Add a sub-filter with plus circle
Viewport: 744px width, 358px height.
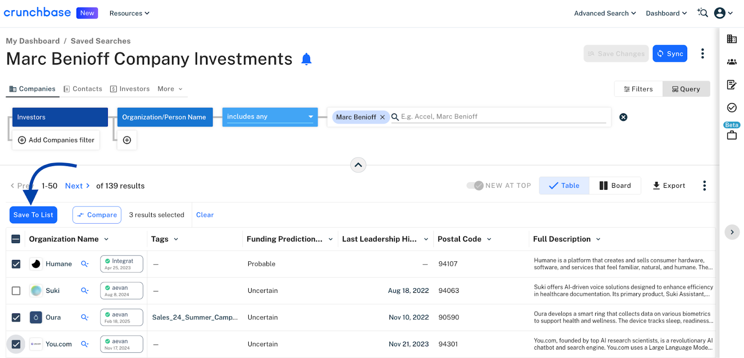127,140
